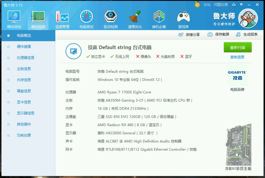Click the RTL8168/8111/8112 Gigabit Ethernet value

pos(147,149)
